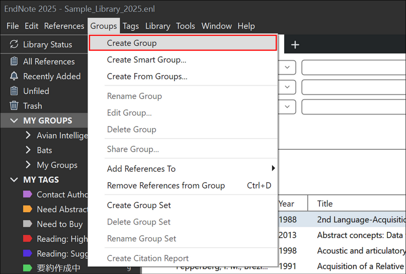This screenshot has height=274, width=406.
Task: Click Delete Group menu entry
Action: coord(183,129)
